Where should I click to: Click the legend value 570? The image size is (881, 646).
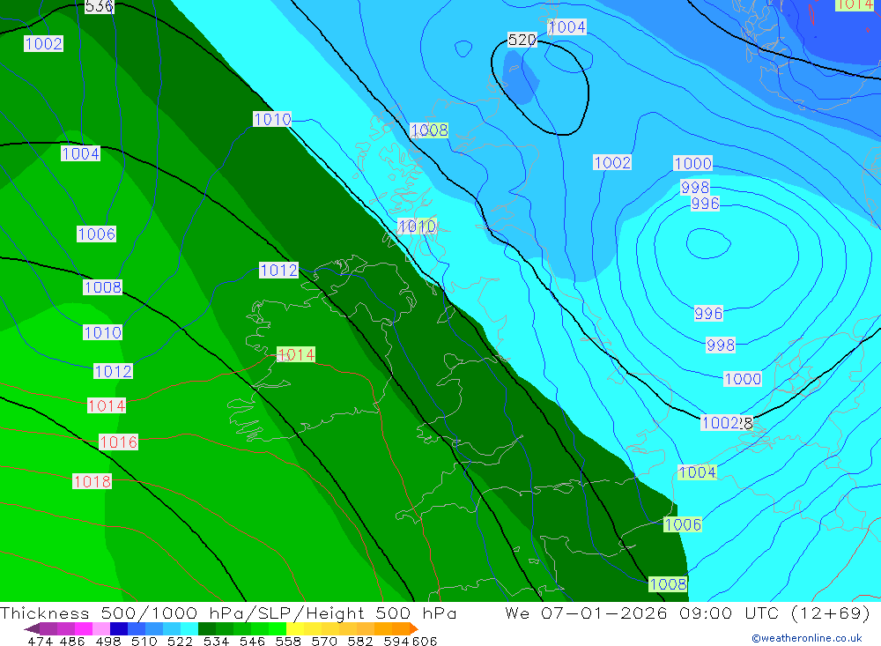point(323,641)
